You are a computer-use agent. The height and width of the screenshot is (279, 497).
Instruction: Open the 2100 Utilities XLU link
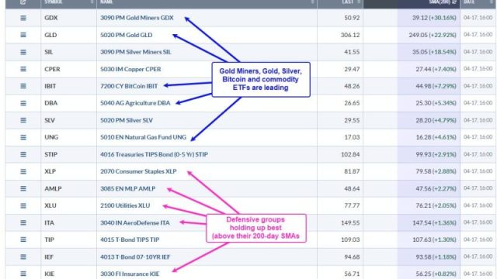pyautogui.click(x=125, y=205)
